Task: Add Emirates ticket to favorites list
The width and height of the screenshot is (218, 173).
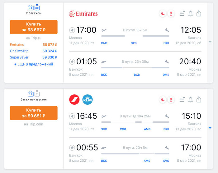Action: point(182,13)
